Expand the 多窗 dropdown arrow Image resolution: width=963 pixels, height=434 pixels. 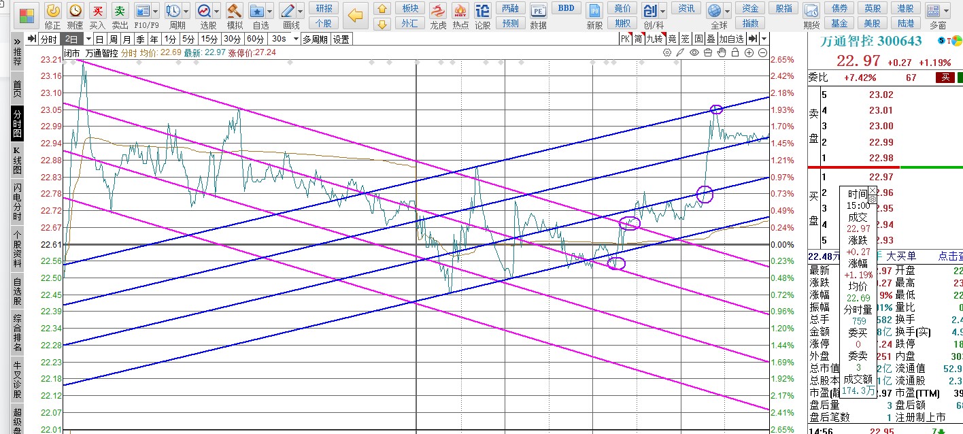click(x=947, y=12)
